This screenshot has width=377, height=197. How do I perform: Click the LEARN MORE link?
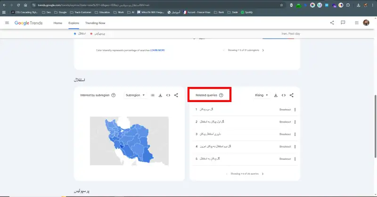(x=157, y=50)
